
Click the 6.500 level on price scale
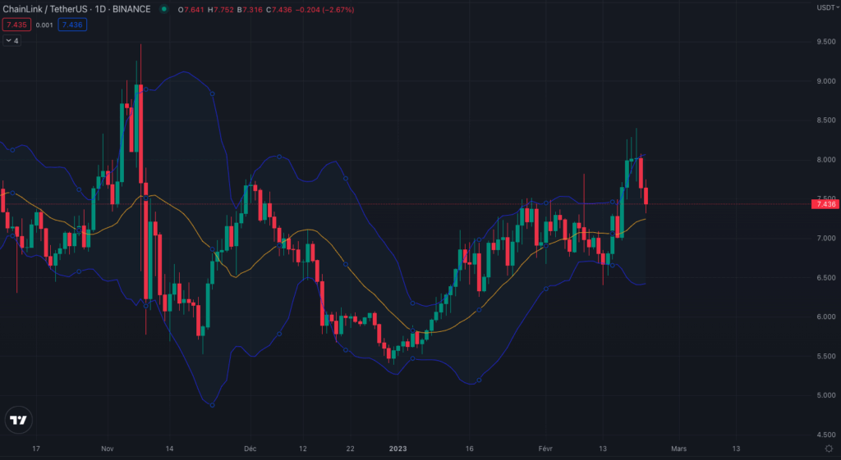click(825, 277)
